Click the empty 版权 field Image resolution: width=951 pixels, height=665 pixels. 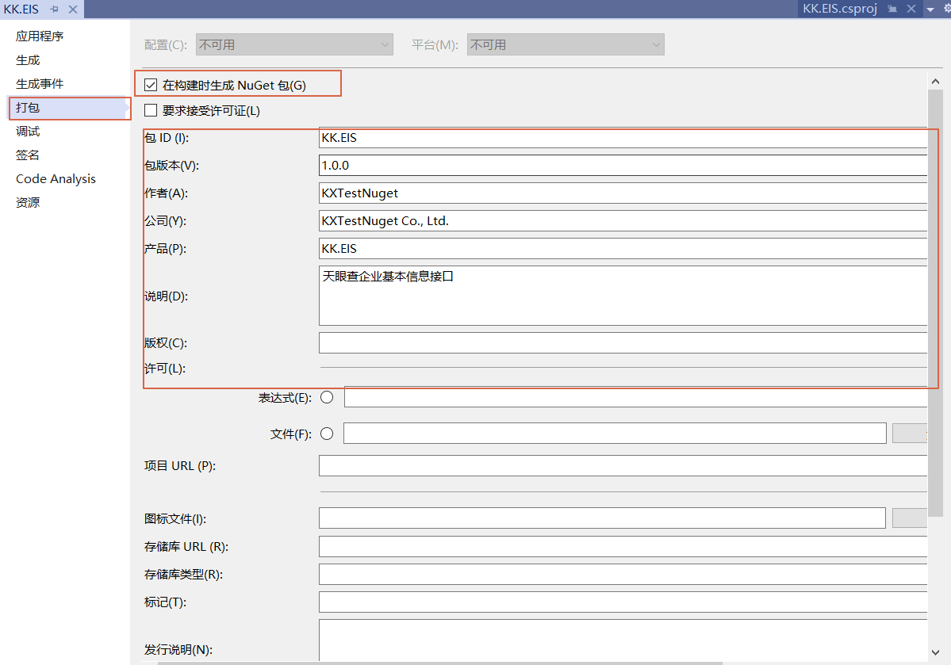[623, 342]
